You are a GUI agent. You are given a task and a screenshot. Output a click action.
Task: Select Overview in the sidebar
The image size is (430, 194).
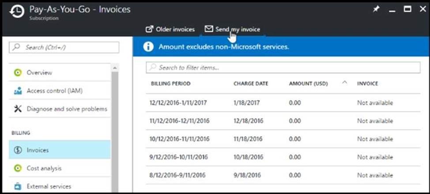tap(39, 72)
